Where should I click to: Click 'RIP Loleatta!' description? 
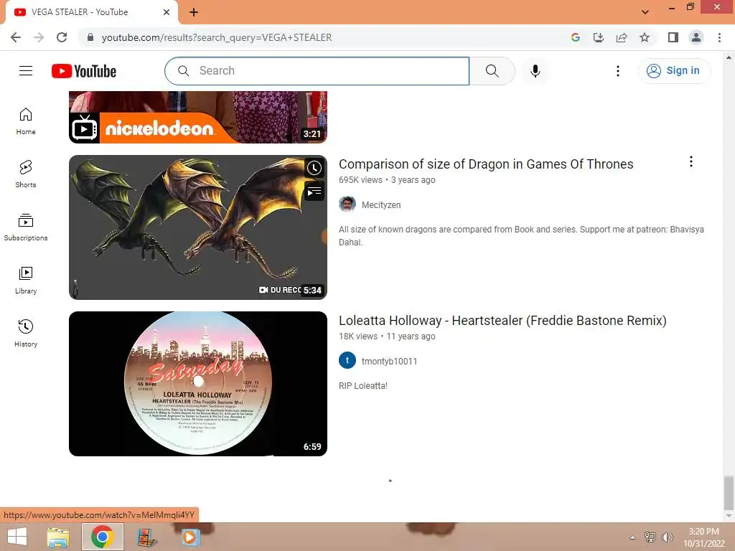363,385
